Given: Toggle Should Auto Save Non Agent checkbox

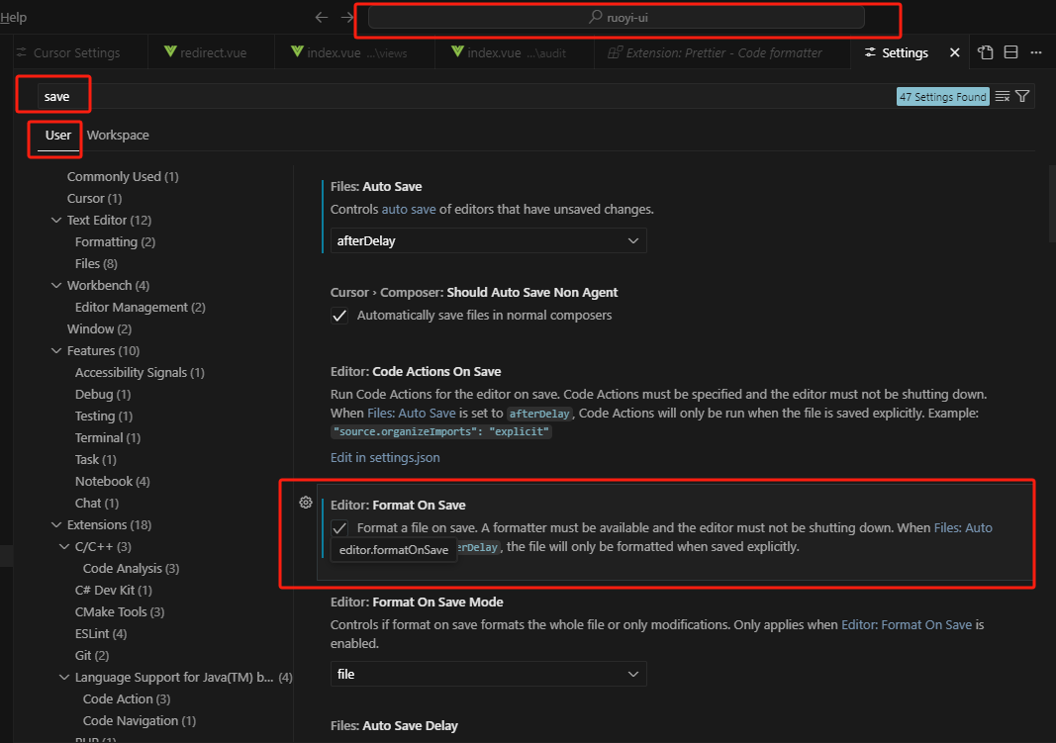Looking at the screenshot, I should coord(339,316).
